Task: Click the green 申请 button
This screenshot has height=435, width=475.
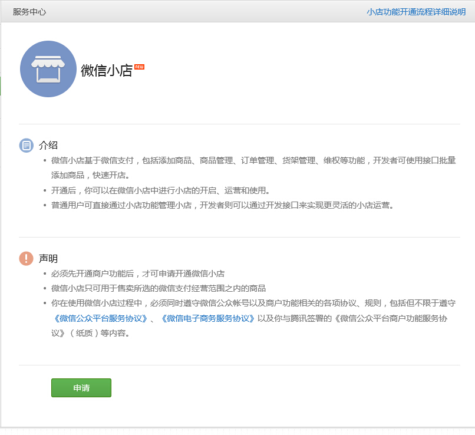Action: point(81,388)
